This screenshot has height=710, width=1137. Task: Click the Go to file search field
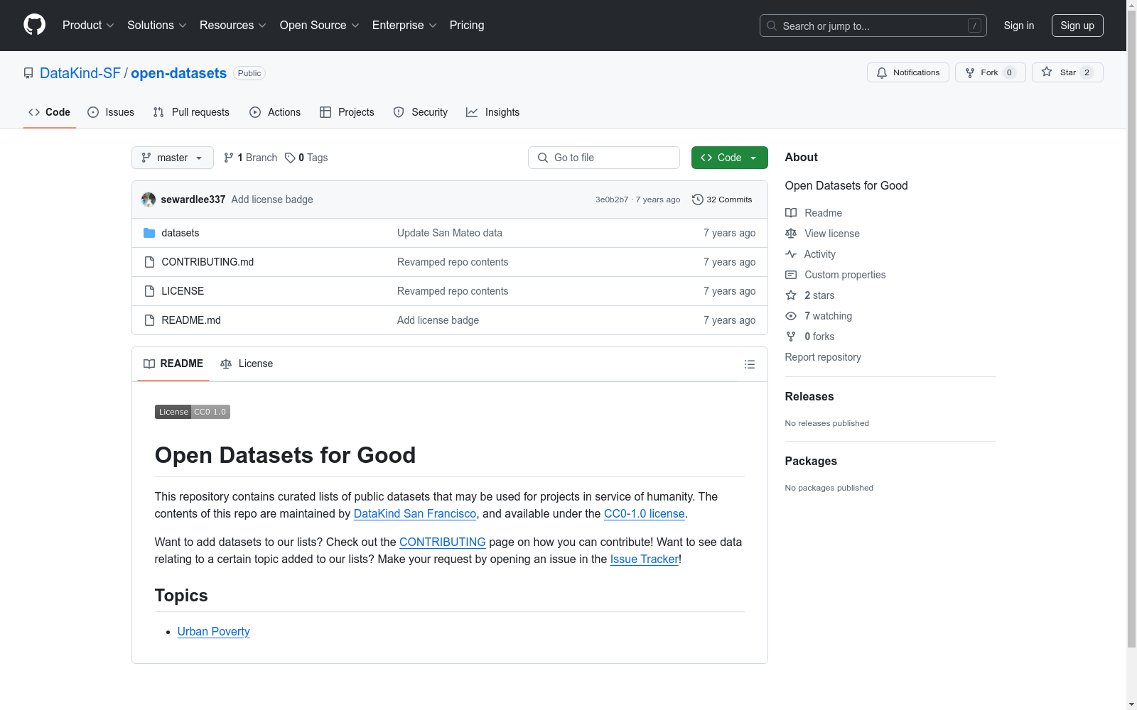coord(604,158)
